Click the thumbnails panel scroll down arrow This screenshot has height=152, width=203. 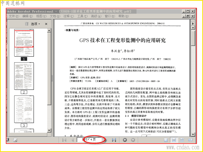[49, 130]
